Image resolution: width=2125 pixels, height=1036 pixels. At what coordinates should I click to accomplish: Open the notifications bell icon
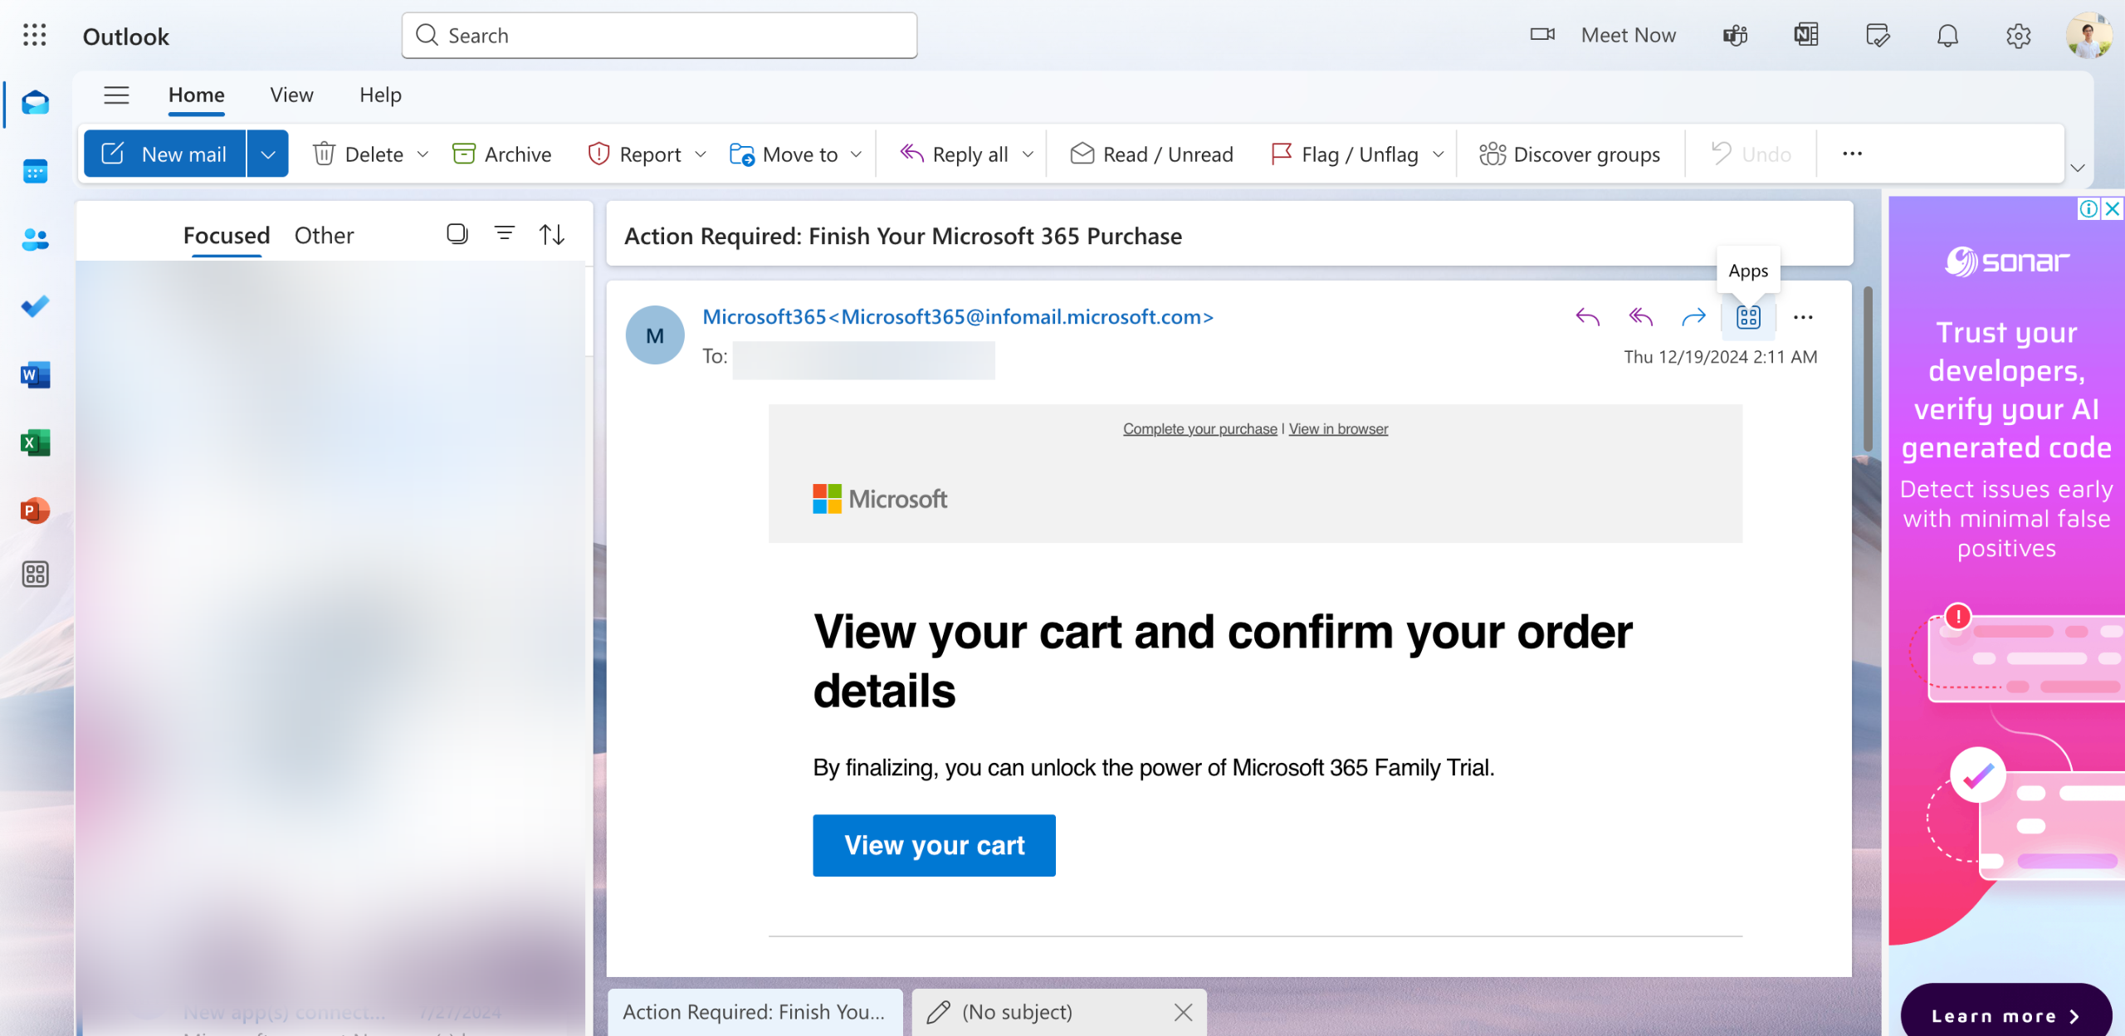[1947, 36]
